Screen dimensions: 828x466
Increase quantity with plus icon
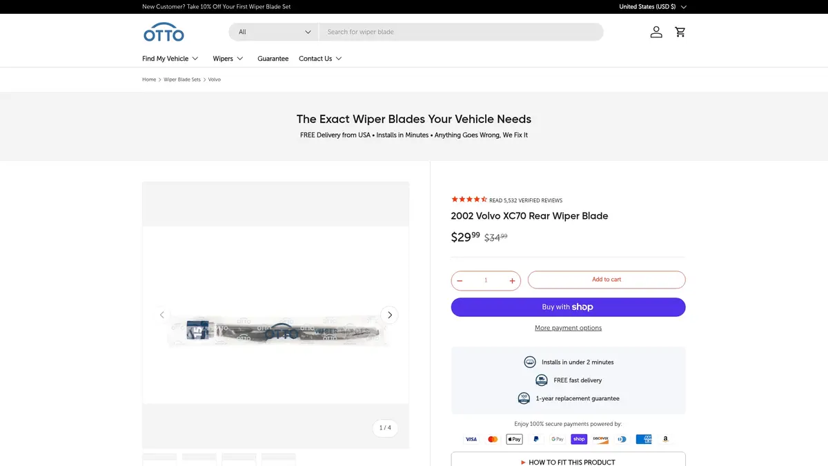[512, 281]
